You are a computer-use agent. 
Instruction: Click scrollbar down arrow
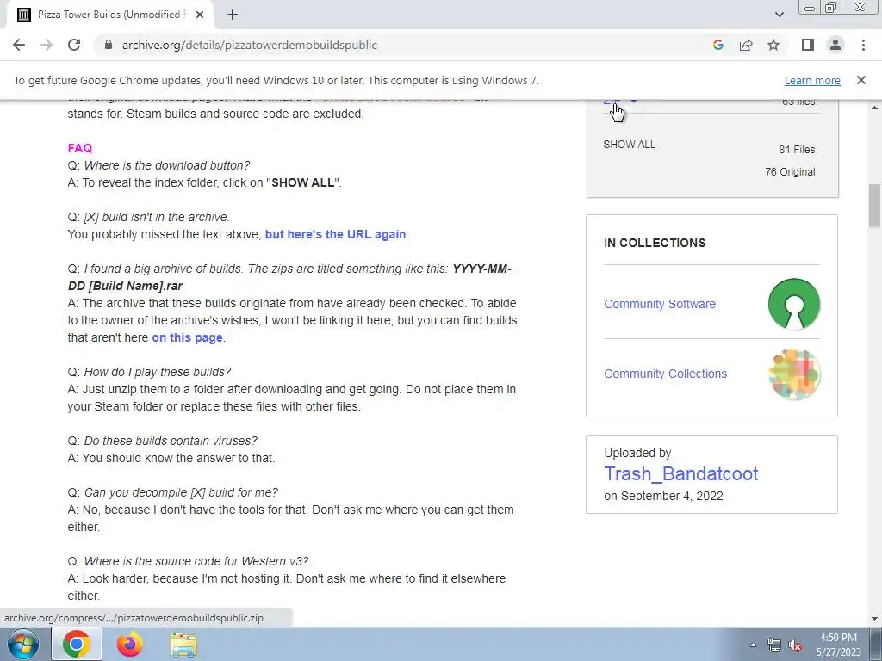click(874, 619)
